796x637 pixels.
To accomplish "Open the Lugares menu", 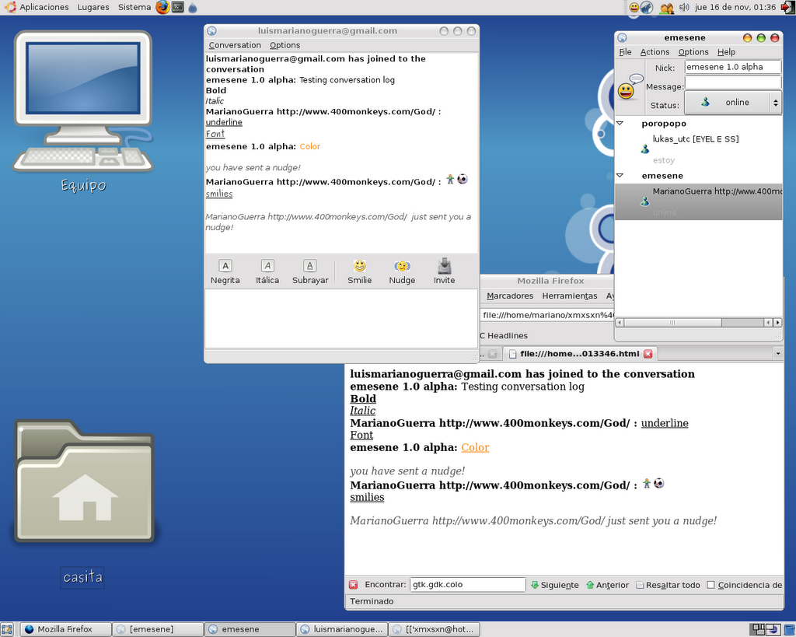I will (x=93, y=7).
